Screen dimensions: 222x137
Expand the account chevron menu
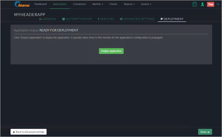click(218, 4)
